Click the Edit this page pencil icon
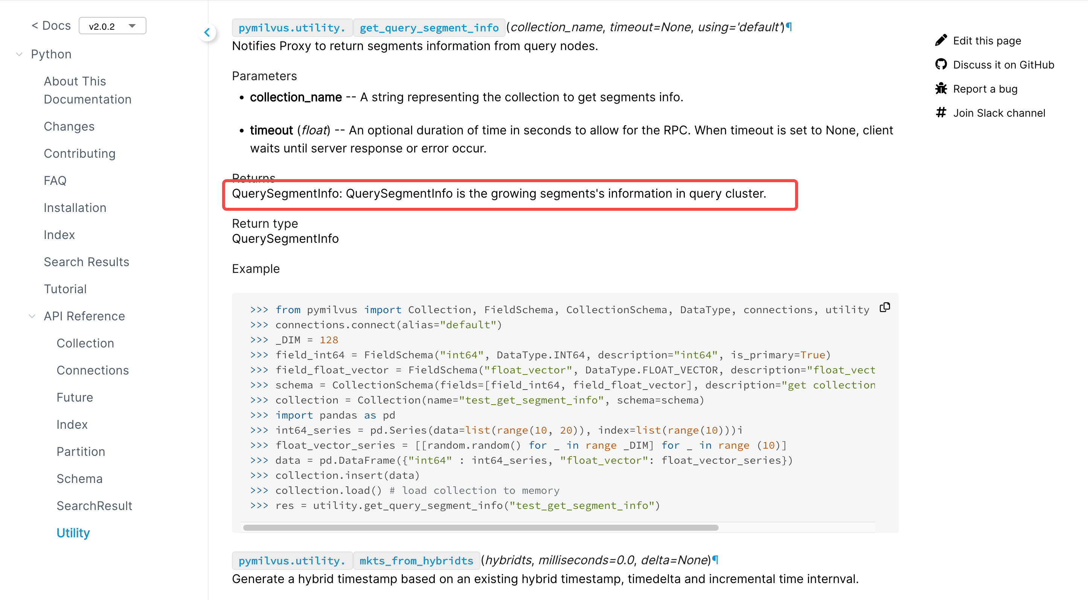Image resolution: width=1088 pixels, height=600 pixels. [x=942, y=40]
